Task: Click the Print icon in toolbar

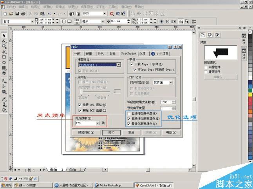Action: coord(23,14)
